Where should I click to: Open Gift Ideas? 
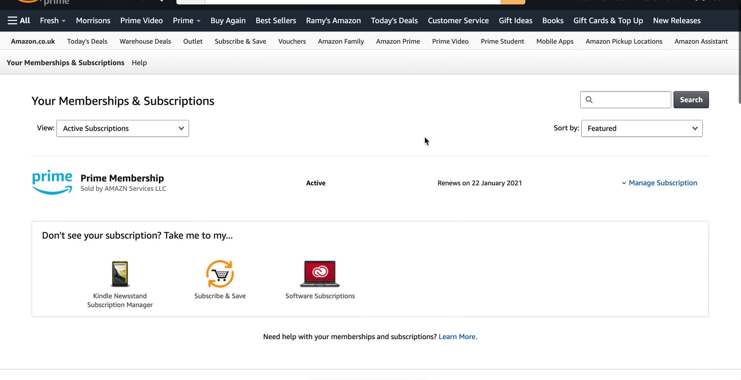(x=515, y=20)
